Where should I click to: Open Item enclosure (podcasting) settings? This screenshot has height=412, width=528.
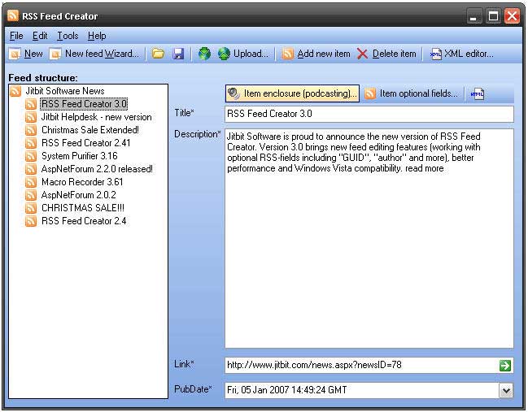click(292, 93)
